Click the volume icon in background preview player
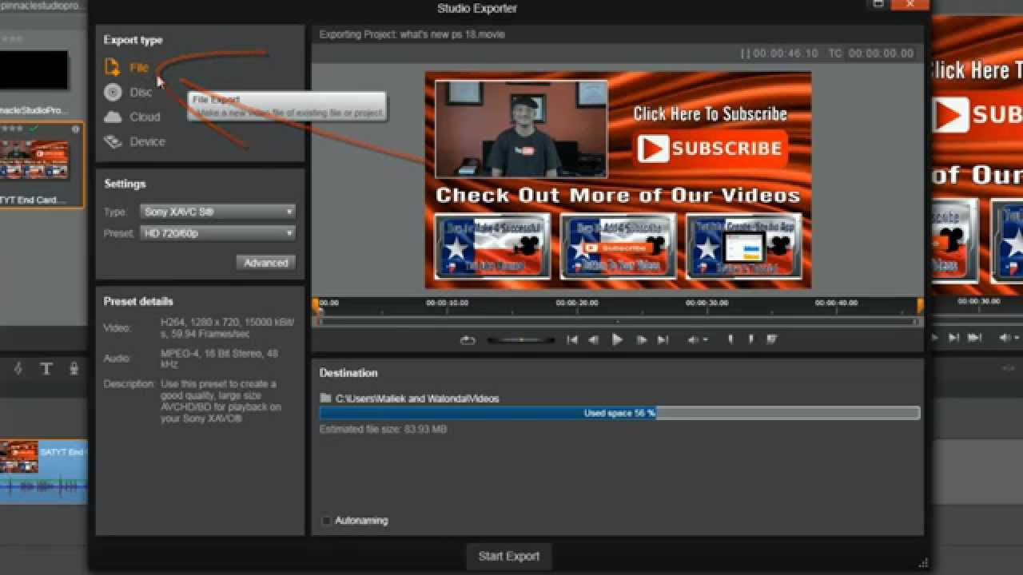1023x575 pixels. coord(1005,338)
